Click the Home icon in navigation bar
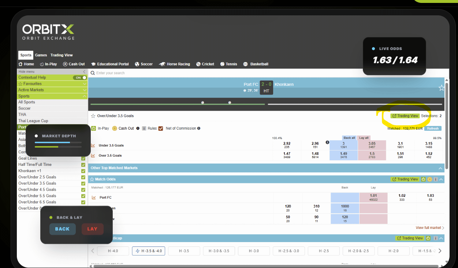This screenshot has width=458, height=268. point(21,64)
